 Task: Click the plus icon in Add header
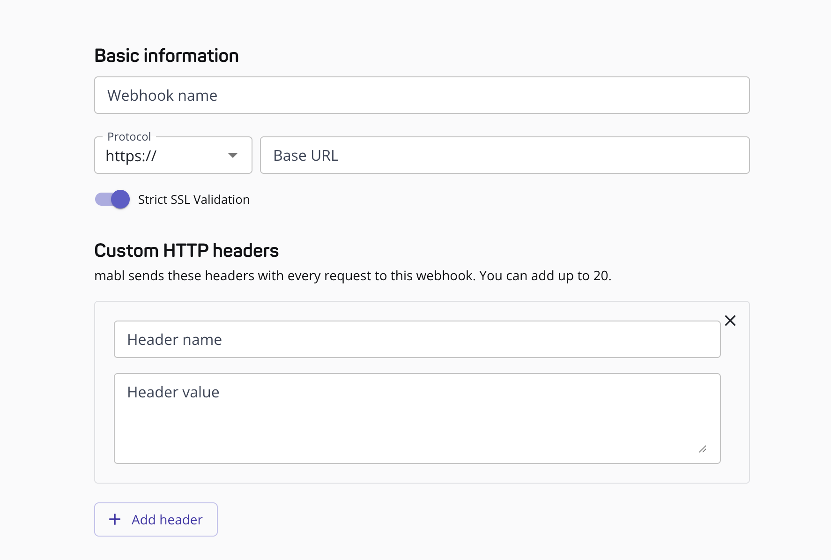coord(115,519)
